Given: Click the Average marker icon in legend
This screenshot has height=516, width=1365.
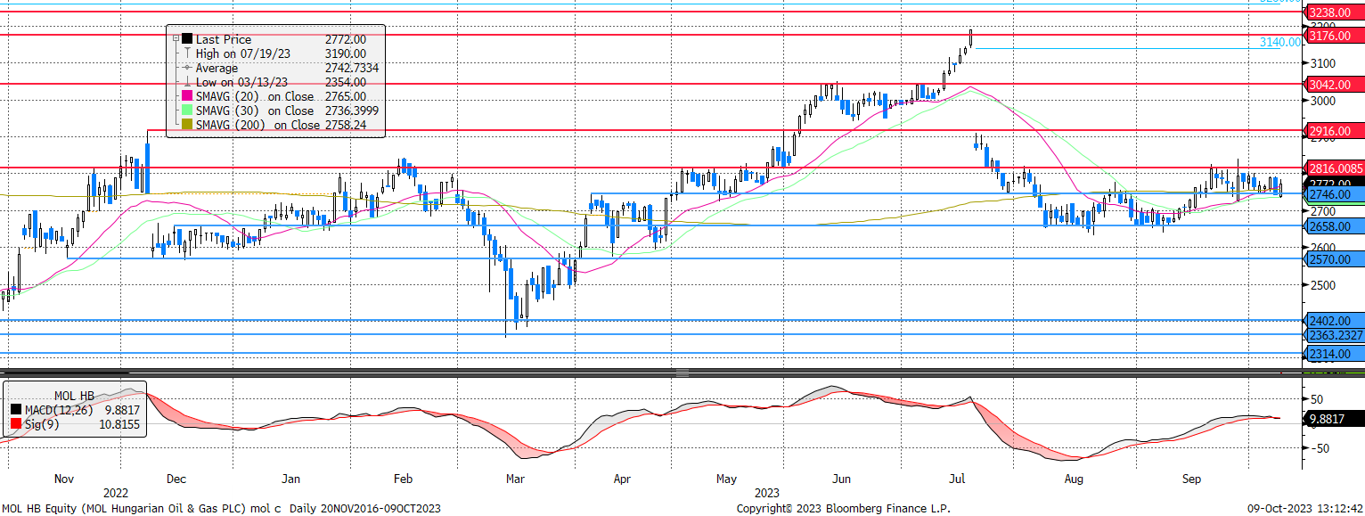Looking at the screenshot, I should 187,68.
